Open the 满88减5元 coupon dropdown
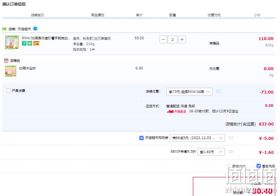The image size is (280, 196). point(197,138)
